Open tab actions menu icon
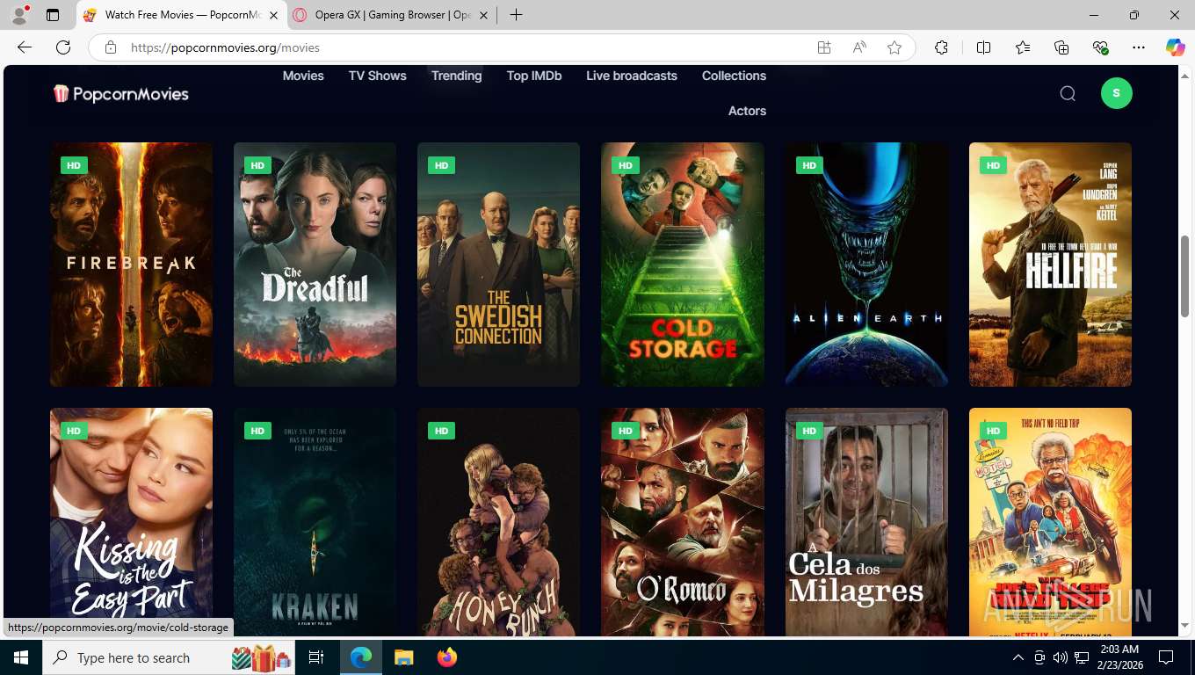Viewport: 1195px width, 675px height. pos(53,15)
